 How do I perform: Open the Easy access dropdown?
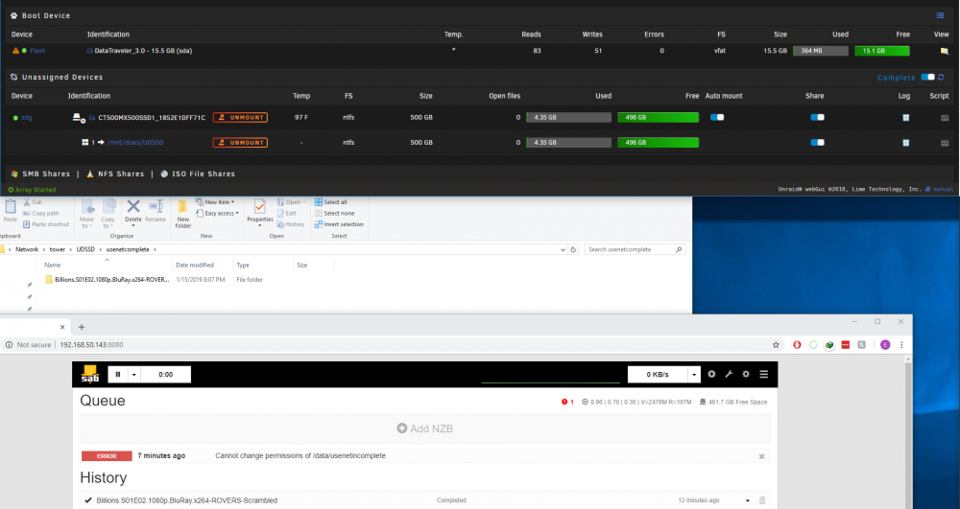click(218, 213)
